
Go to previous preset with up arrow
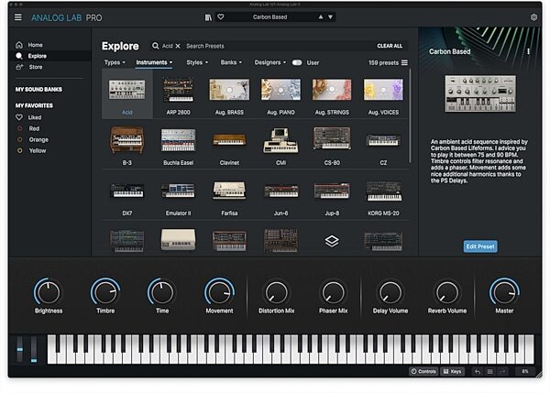point(321,16)
